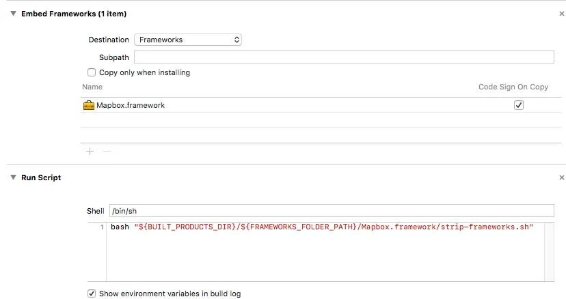Click the script editor vertical scrollbar
This screenshot has width=566, height=299.
click(549, 252)
